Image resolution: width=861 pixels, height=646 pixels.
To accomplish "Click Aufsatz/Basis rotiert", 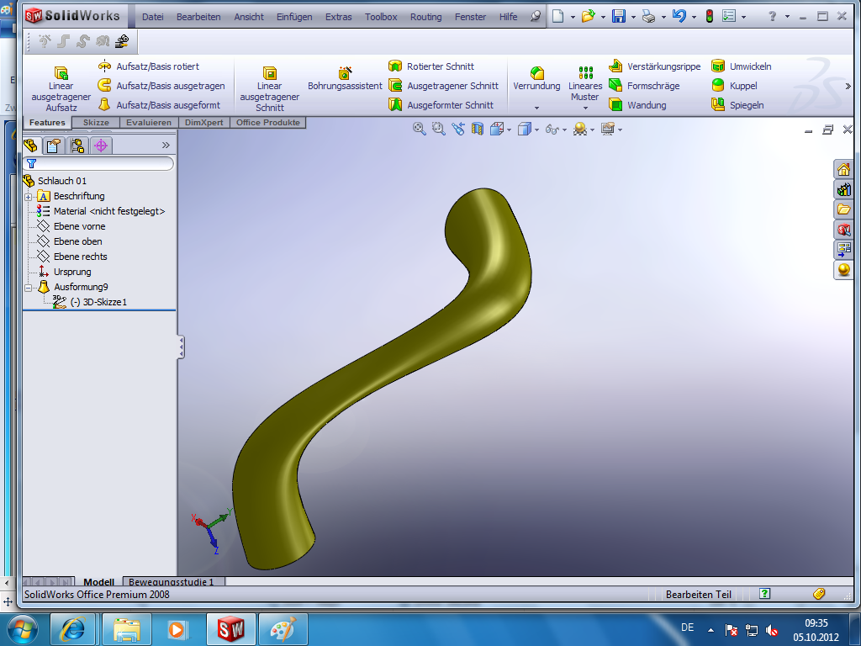I will [149, 66].
